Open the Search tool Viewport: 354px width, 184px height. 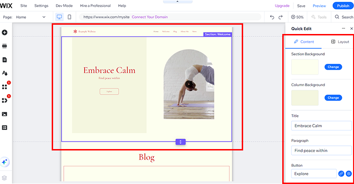(344, 17)
